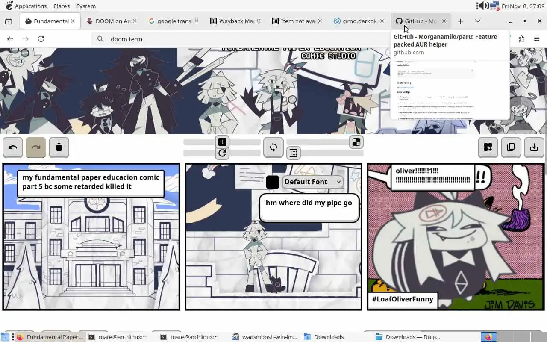Image resolution: width=547 pixels, height=342 pixels.
Task: Click the clock Fri Nov 8, 07:09
Action: coord(523,6)
